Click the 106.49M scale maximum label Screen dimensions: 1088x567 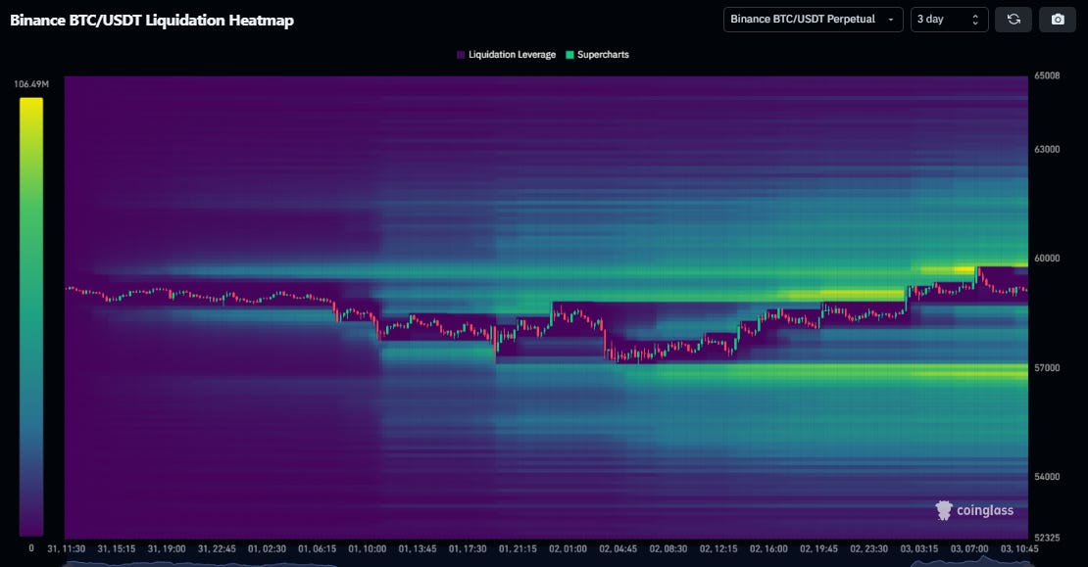pos(31,84)
